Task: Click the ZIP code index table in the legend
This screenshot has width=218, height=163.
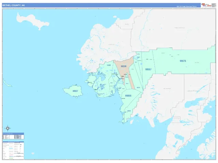Action: (13, 136)
